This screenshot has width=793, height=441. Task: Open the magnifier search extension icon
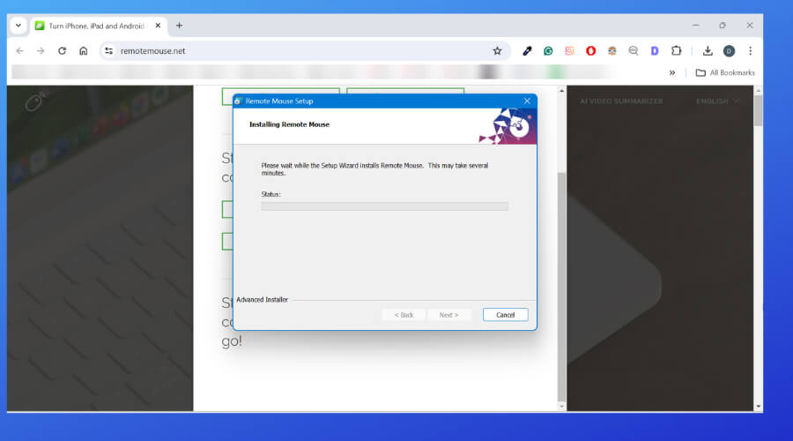point(634,50)
